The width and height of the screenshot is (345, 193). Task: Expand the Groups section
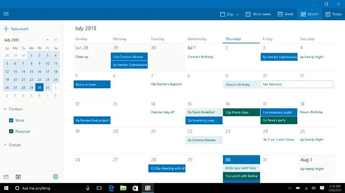(5, 145)
